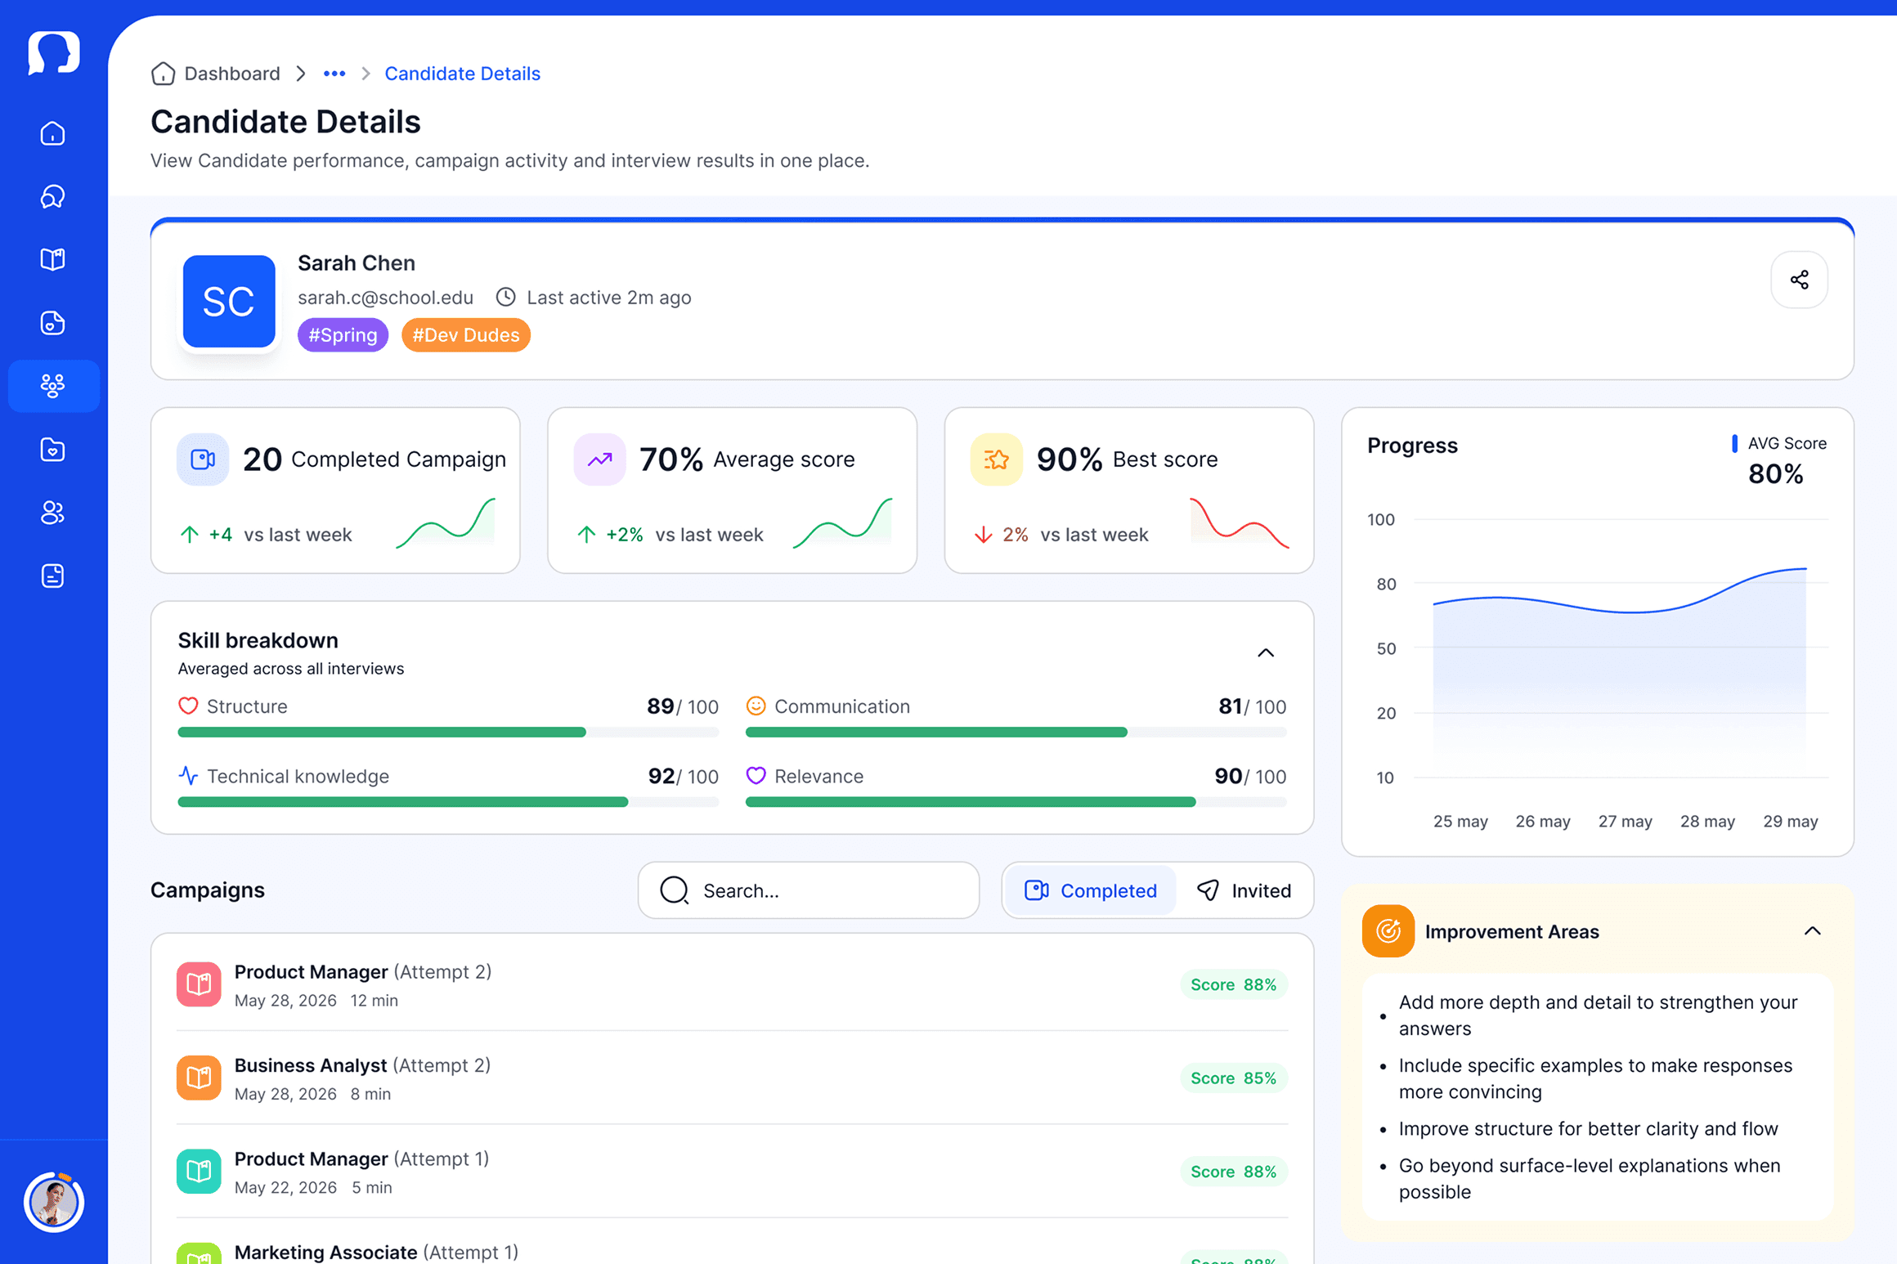
Task: Share Sarah Chen's profile
Action: [1799, 280]
